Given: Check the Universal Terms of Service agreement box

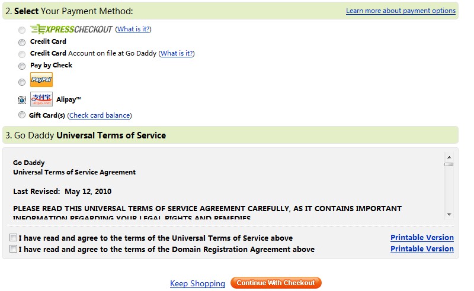Looking at the screenshot, I should click(13, 238).
